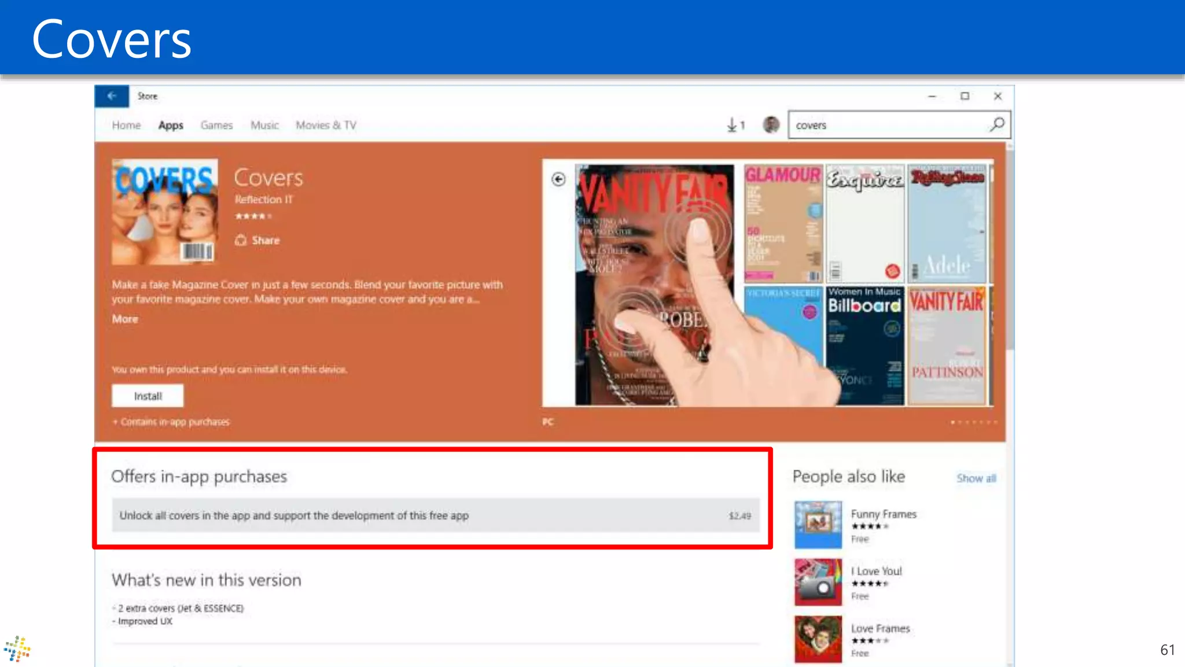
Task: Click the search magnifier icon
Action: pos(997,124)
